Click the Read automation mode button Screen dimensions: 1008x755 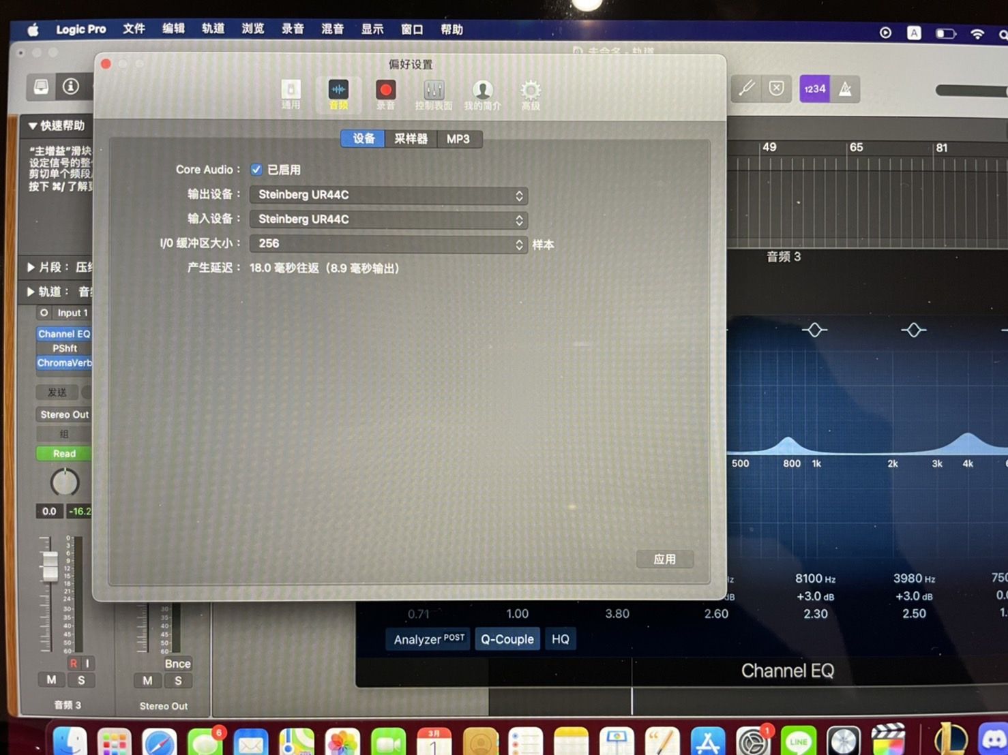64,454
